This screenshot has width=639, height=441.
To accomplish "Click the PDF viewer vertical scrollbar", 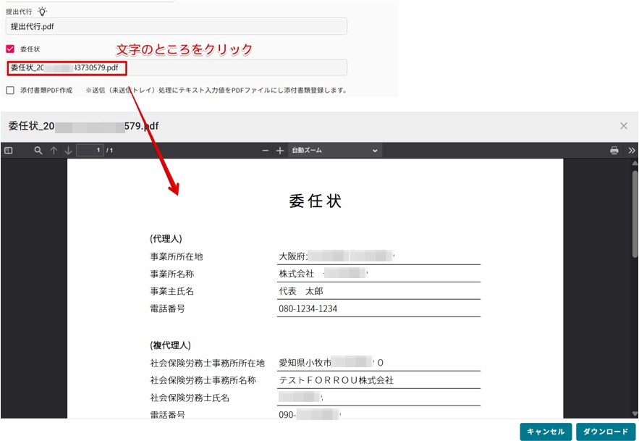I will (635, 214).
